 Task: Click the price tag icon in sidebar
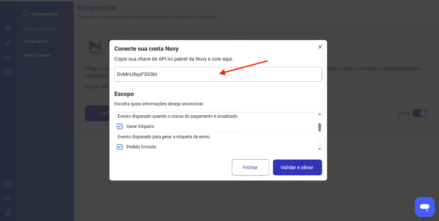[x=7, y=43]
